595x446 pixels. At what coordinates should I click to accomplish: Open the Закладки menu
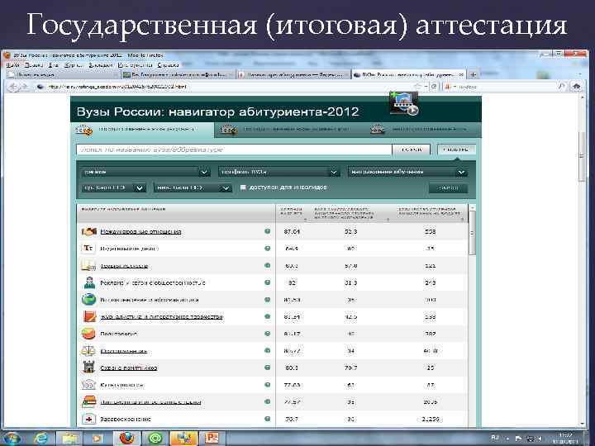[101, 65]
